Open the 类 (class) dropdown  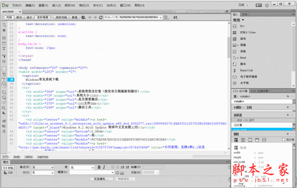(82, 167)
